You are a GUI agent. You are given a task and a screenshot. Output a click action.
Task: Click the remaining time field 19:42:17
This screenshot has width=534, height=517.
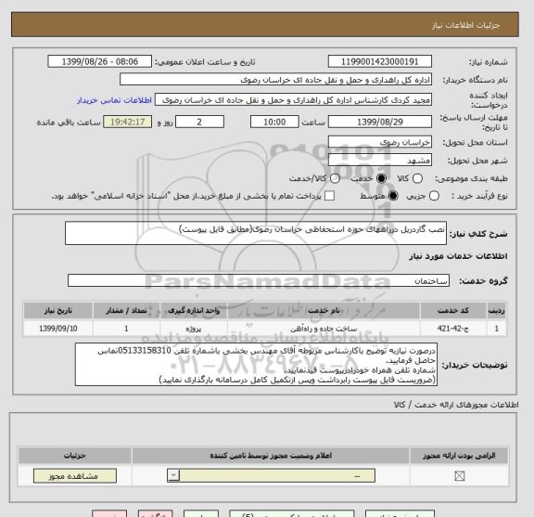click(x=128, y=122)
